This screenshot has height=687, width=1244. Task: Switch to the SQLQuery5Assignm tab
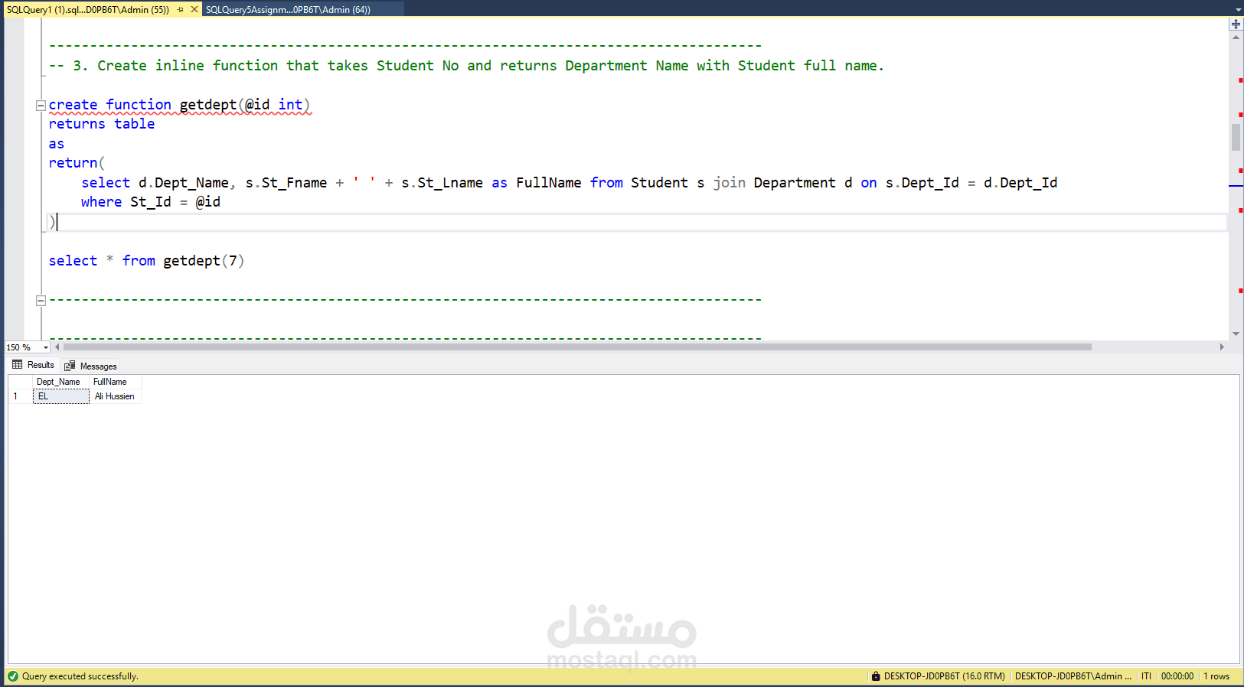click(x=288, y=10)
